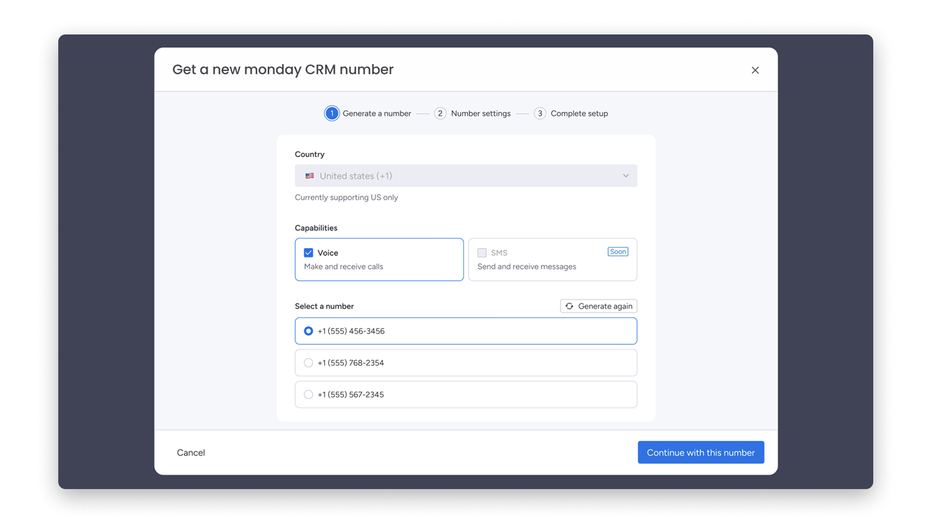
Task: Click the refresh icon in Generate again
Action: [x=569, y=306]
